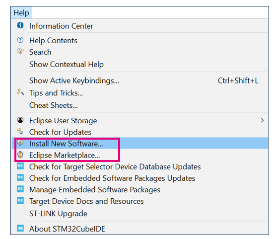Screen dimensions: 274x239
Task: Click MX icon beside Manage Embedded Software Packages
Action: click(x=20, y=189)
